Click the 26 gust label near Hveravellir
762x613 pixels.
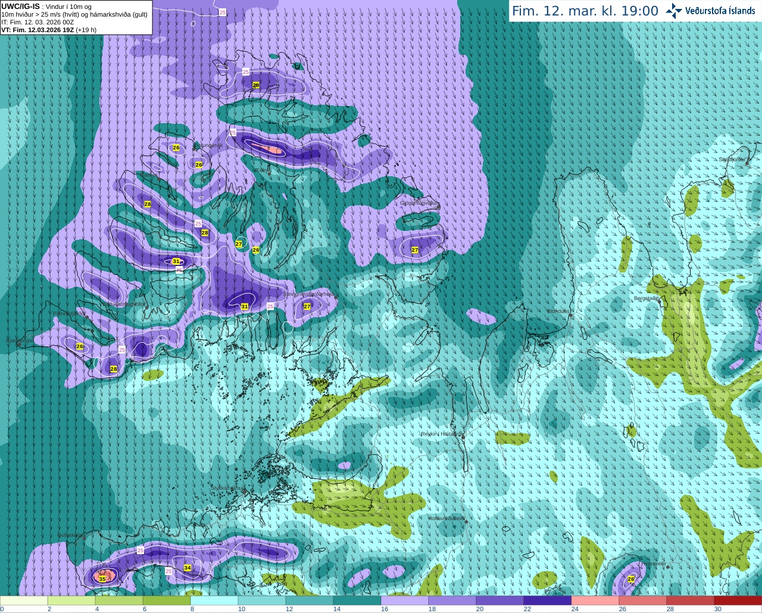point(631,578)
